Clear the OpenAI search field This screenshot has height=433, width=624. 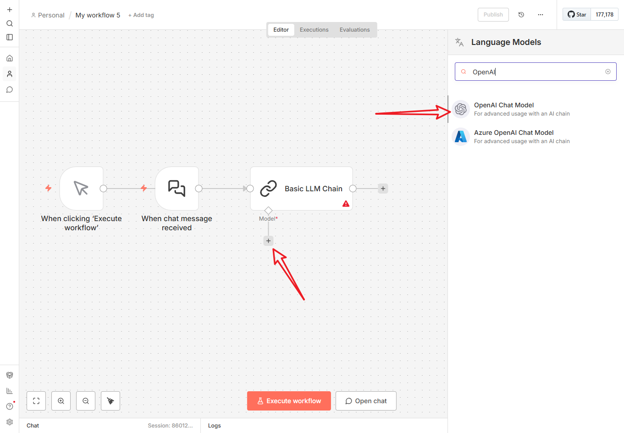608,72
